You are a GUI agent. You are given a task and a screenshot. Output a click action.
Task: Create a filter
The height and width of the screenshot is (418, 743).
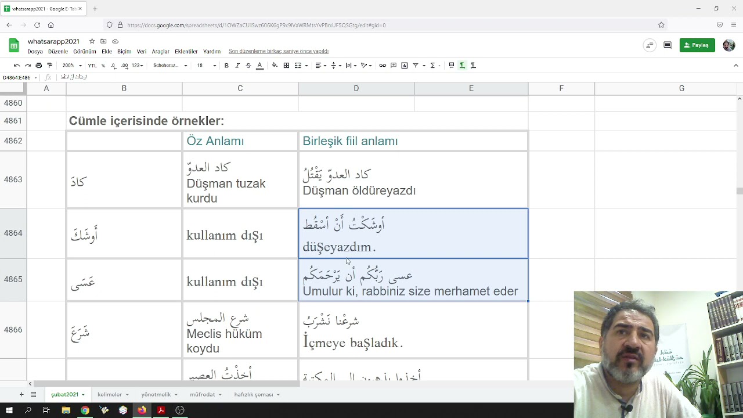tap(416, 66)
